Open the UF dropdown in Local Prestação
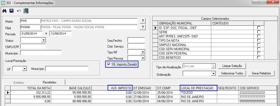 pyautogui.click(x=25, y=69)
